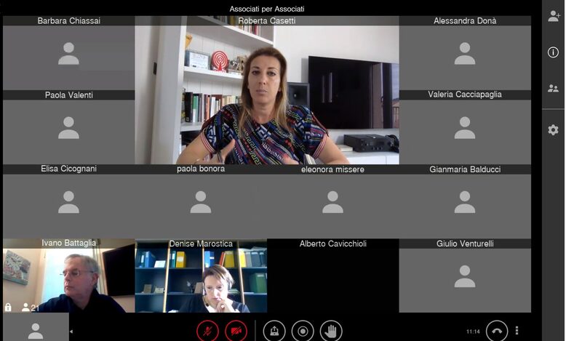Show the participants list icon
This screenshot has width=566, height=341.
coord(553,89)
